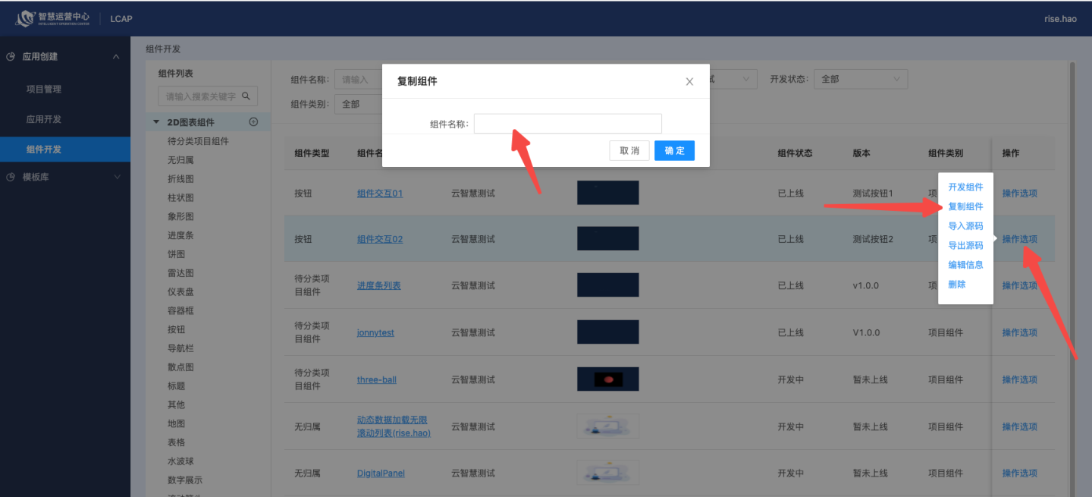Click the plus icon next to 2D图表组件
This screenshot has width=1092, height=497.
pos(254,121)
